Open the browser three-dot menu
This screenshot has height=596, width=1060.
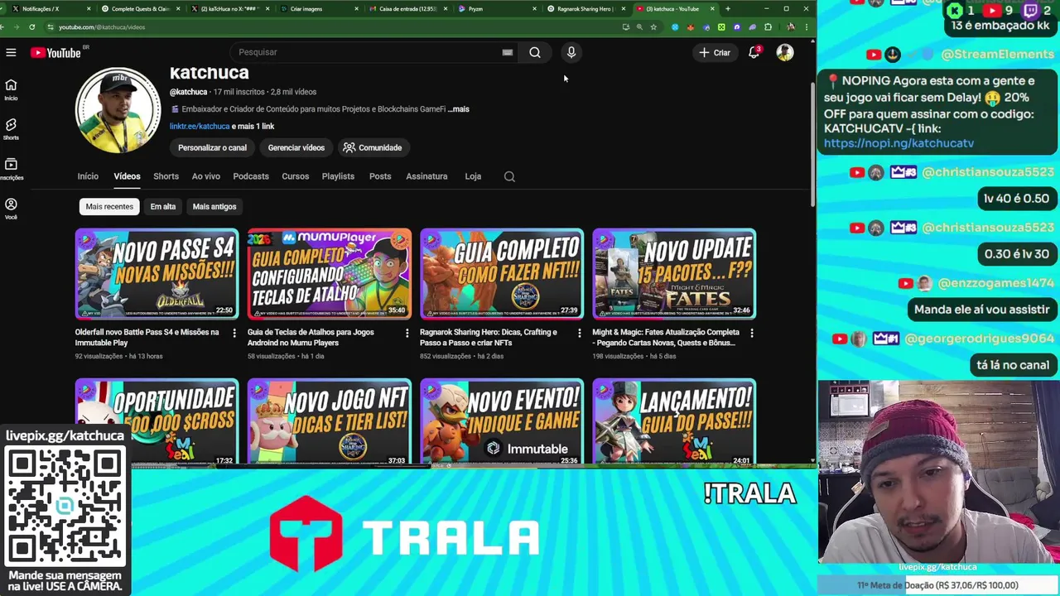click(x=806, y=26)
